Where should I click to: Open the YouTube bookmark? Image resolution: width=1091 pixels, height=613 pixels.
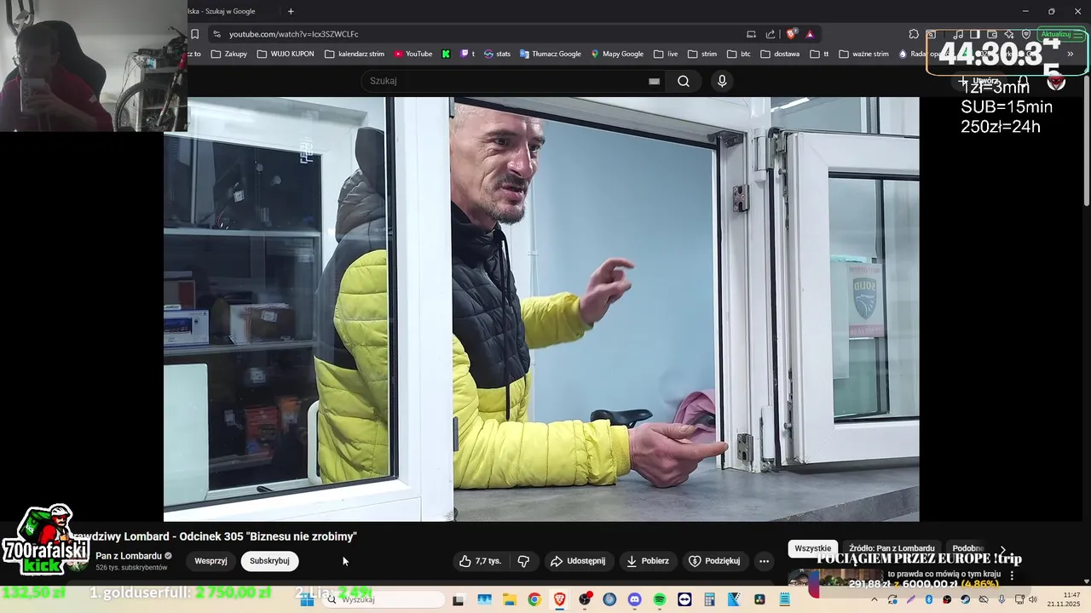pyautogui.click(x=413, y=54)
